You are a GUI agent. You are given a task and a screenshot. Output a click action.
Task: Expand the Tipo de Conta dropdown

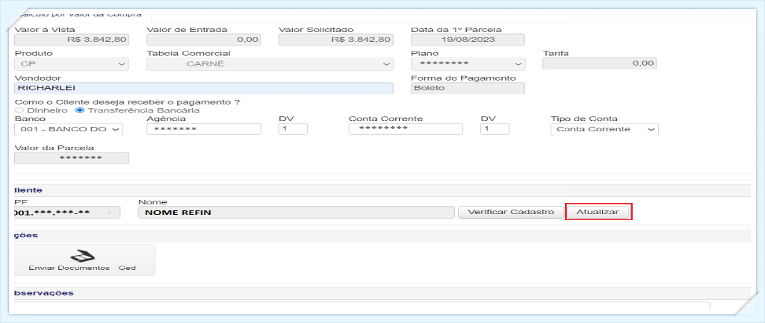(604, 129)
